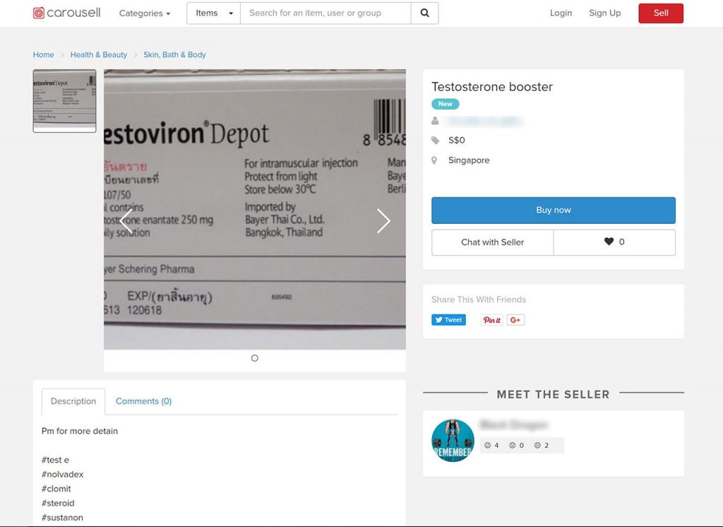
Task: Open the seller's profile avatar
Action: pos(453,441)
